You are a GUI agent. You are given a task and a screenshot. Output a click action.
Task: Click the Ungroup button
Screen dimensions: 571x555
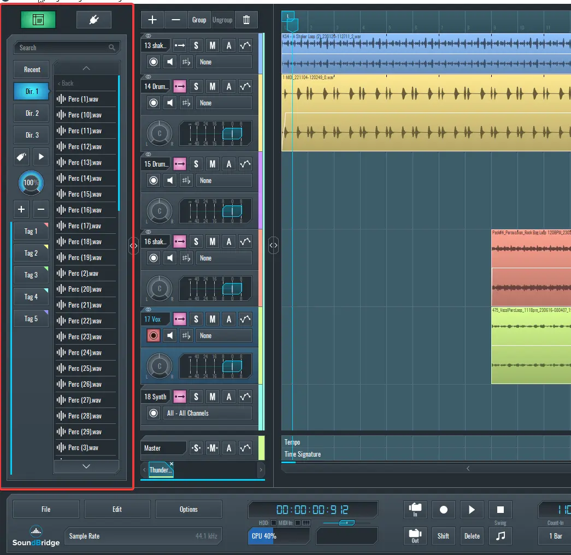(222, 20)
